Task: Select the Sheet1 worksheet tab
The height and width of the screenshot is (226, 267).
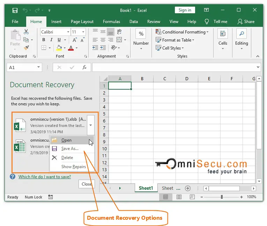Action: point(146,188)
